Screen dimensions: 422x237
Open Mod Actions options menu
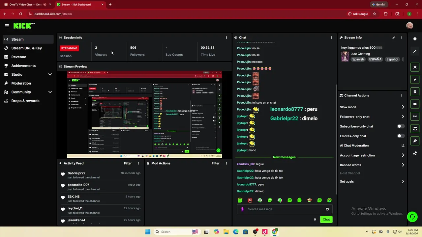[x=226, y=163]
